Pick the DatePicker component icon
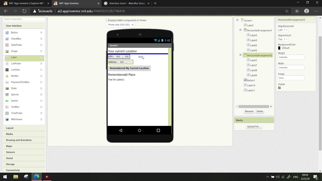This screenshot has width=322, height=181. [7, 45]
